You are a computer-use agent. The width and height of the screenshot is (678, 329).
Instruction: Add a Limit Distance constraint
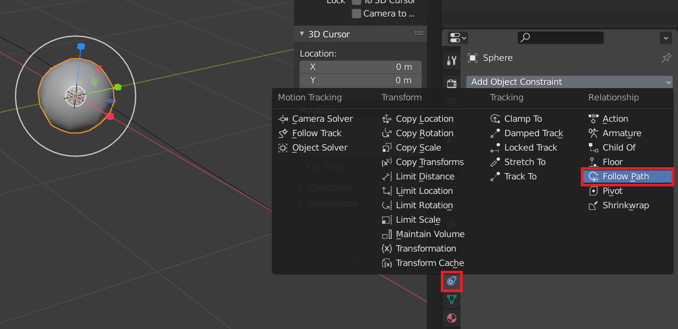click(x=418, y=176)
